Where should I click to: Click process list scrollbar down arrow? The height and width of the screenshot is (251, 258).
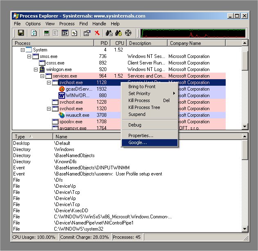tap(245, 127)
